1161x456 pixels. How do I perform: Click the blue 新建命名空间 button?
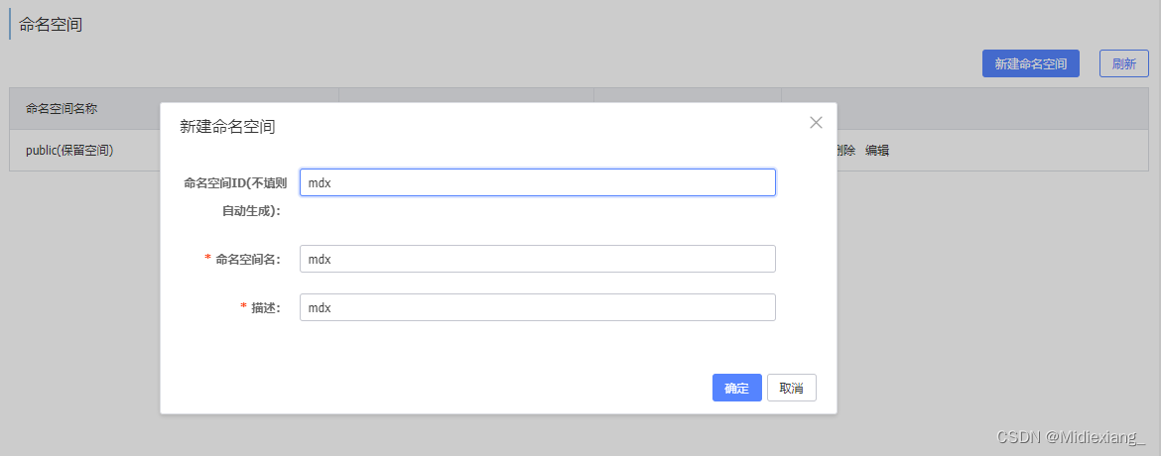point(1030,63)
